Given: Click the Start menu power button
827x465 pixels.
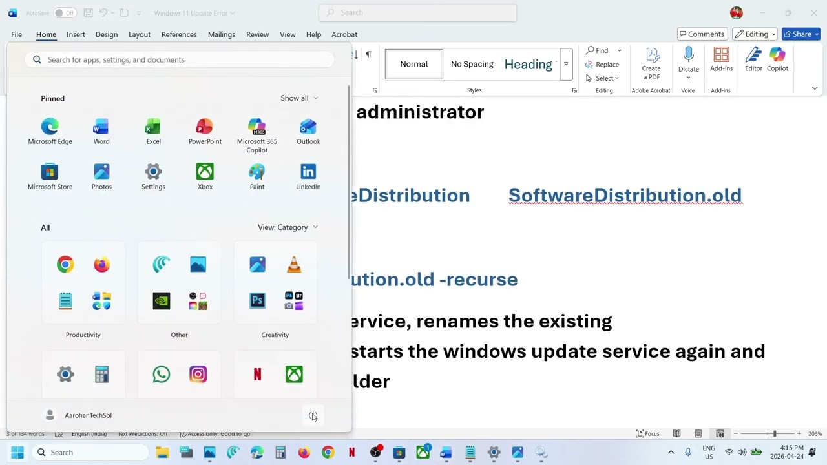Looking at the screenshot, I should point(313,416).
